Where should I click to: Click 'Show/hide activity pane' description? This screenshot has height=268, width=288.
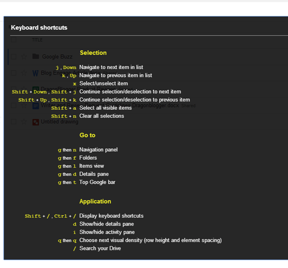pos(107,232)
